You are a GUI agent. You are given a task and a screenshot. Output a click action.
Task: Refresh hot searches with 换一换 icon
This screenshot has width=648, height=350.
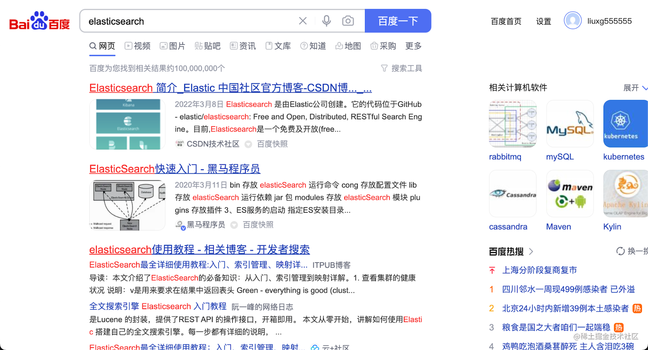pyautogui.click(x=620, y=251)
